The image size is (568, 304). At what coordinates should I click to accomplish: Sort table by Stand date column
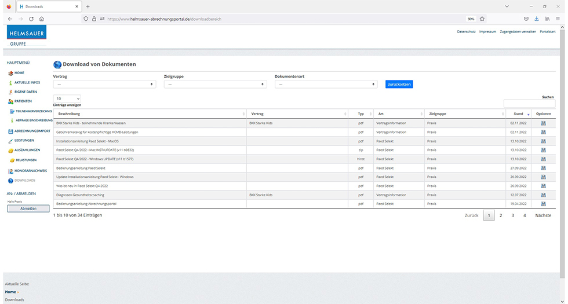pyautogui.click(x=518, y=113)
